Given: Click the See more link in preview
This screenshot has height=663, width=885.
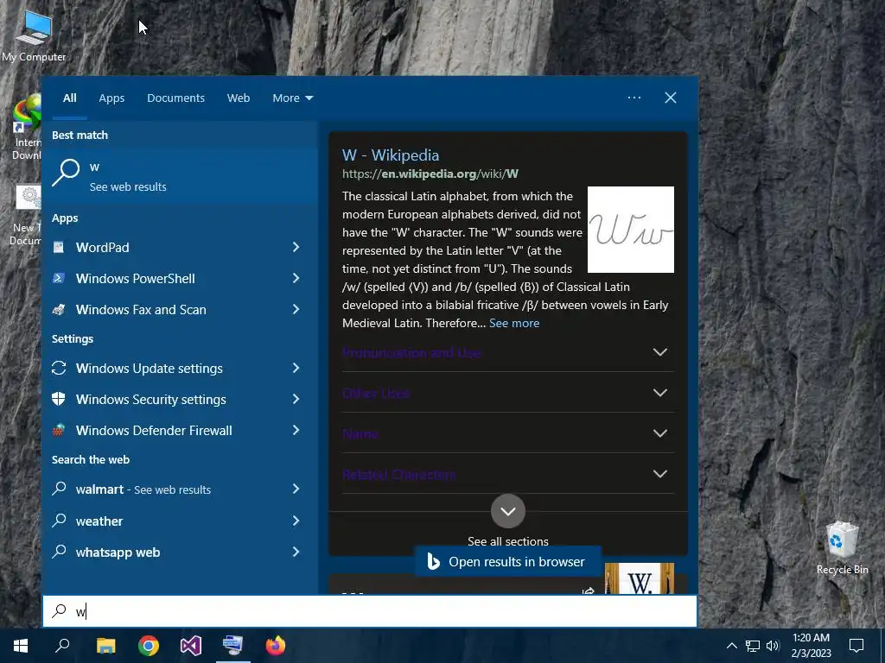Looking at the screenshot, I should click(x=514, y=323).
